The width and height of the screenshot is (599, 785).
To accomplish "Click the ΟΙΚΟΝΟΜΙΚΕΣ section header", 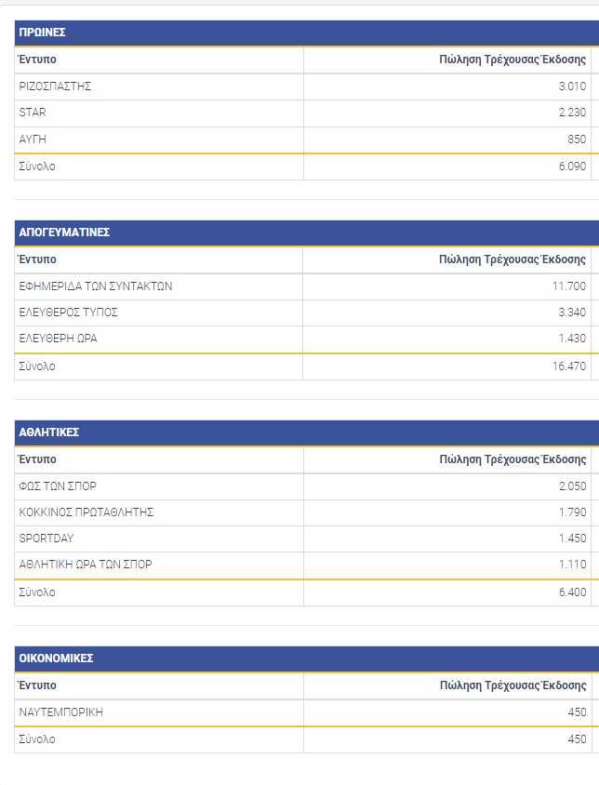I will [x=56, y=659].
